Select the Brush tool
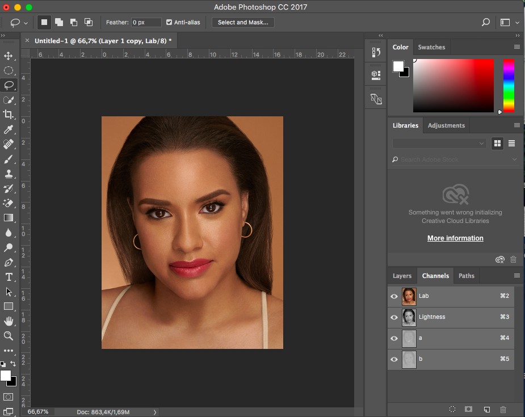Screen dimensions: 525x417 click(x=9, y=159)
